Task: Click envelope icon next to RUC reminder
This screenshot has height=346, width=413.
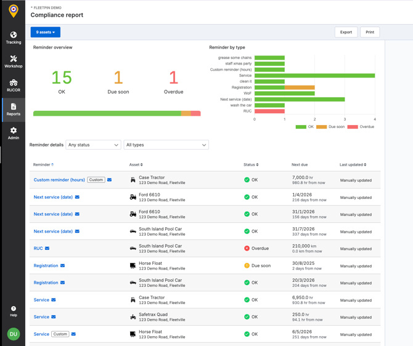Action: tap(47, 249)
